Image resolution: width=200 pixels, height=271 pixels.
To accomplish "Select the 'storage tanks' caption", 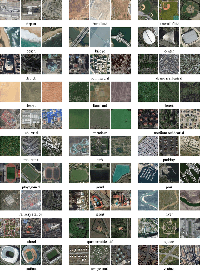I will 100,269.
